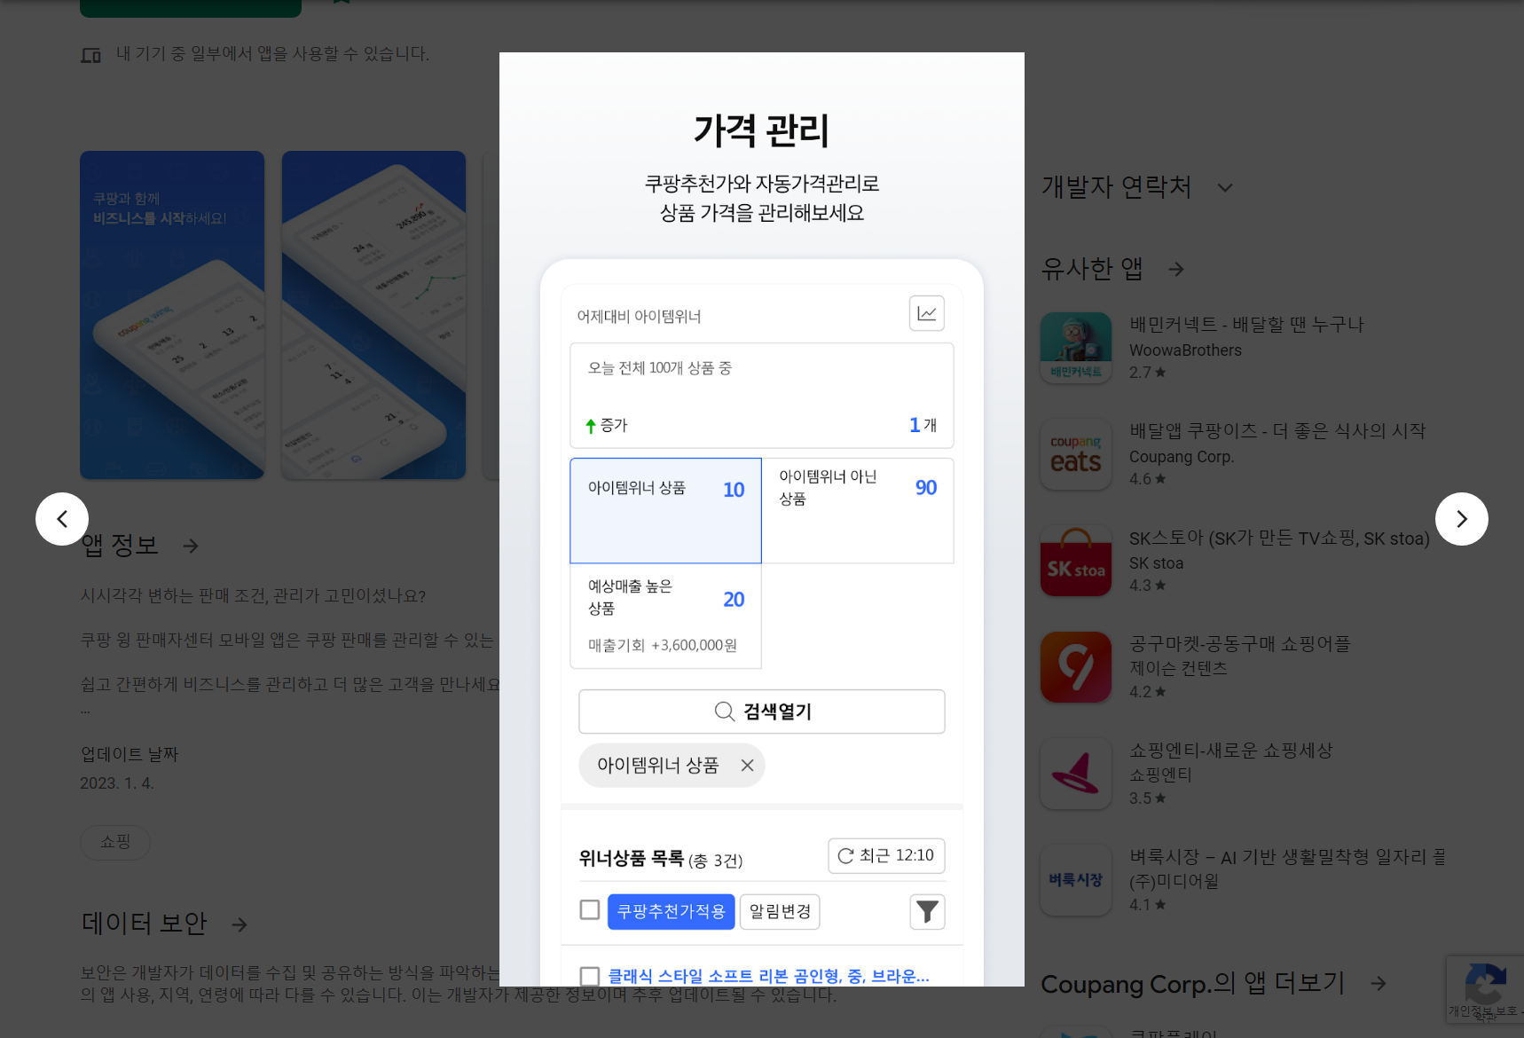Expand the 개발자 연락처 section
Viewport: 1524px width, 1038px height.
tap(1225, 187)
